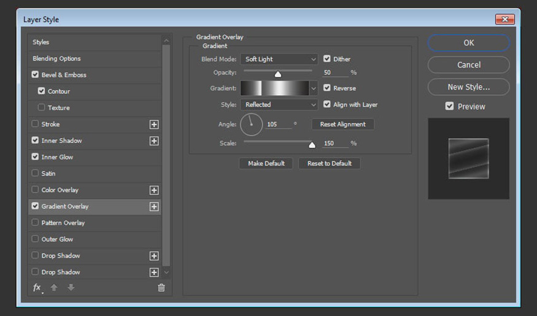Add another Gradient Overlay with plus icon
The image size is (537, 316).
pos(154,207)
